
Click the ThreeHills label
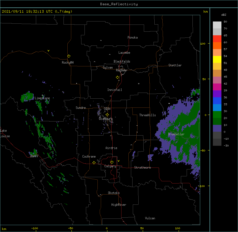point(147,115)
